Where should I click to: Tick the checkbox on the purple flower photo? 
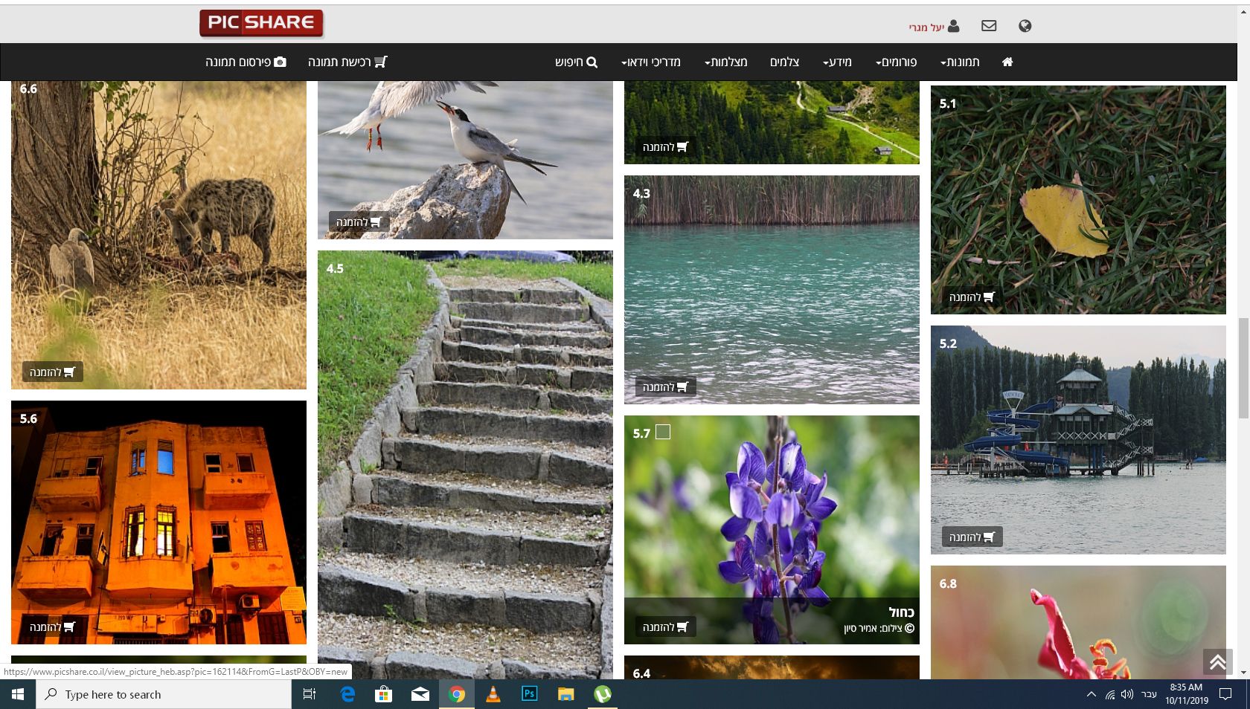(663, 432)
